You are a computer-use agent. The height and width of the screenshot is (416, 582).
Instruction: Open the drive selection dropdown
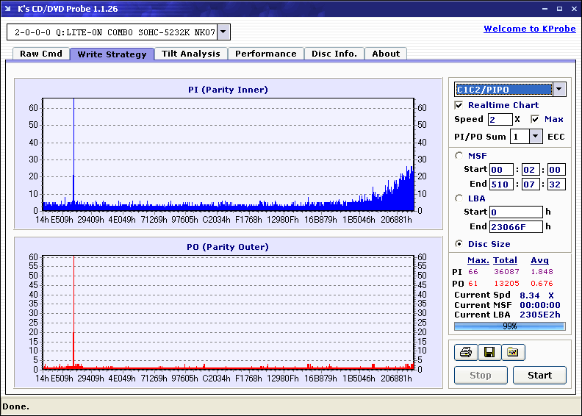coord(223,32)
